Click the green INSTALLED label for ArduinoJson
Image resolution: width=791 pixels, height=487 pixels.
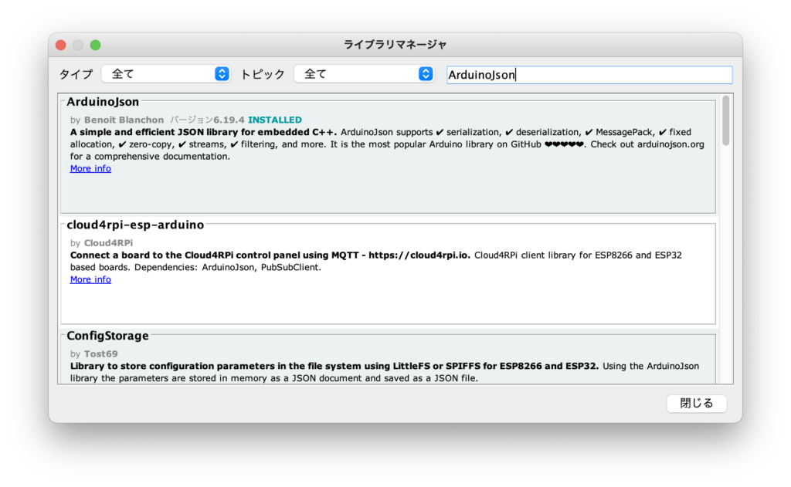tap(275, 120)
